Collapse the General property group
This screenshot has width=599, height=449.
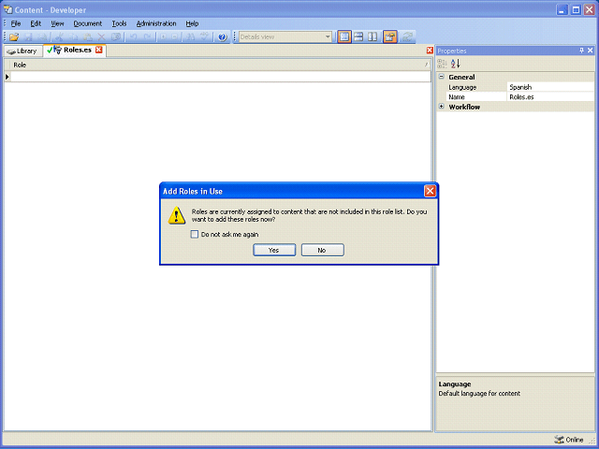tap(442, 77)
